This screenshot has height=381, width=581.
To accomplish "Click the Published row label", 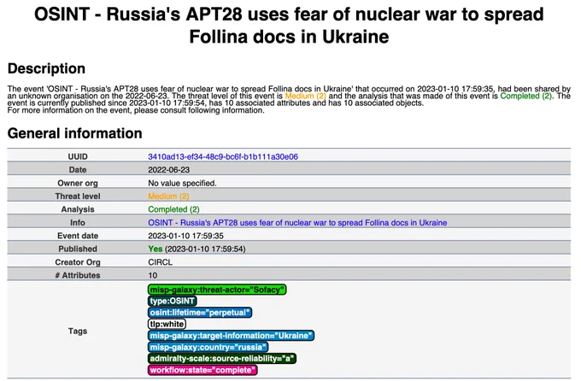I will (x=78, y=249).
